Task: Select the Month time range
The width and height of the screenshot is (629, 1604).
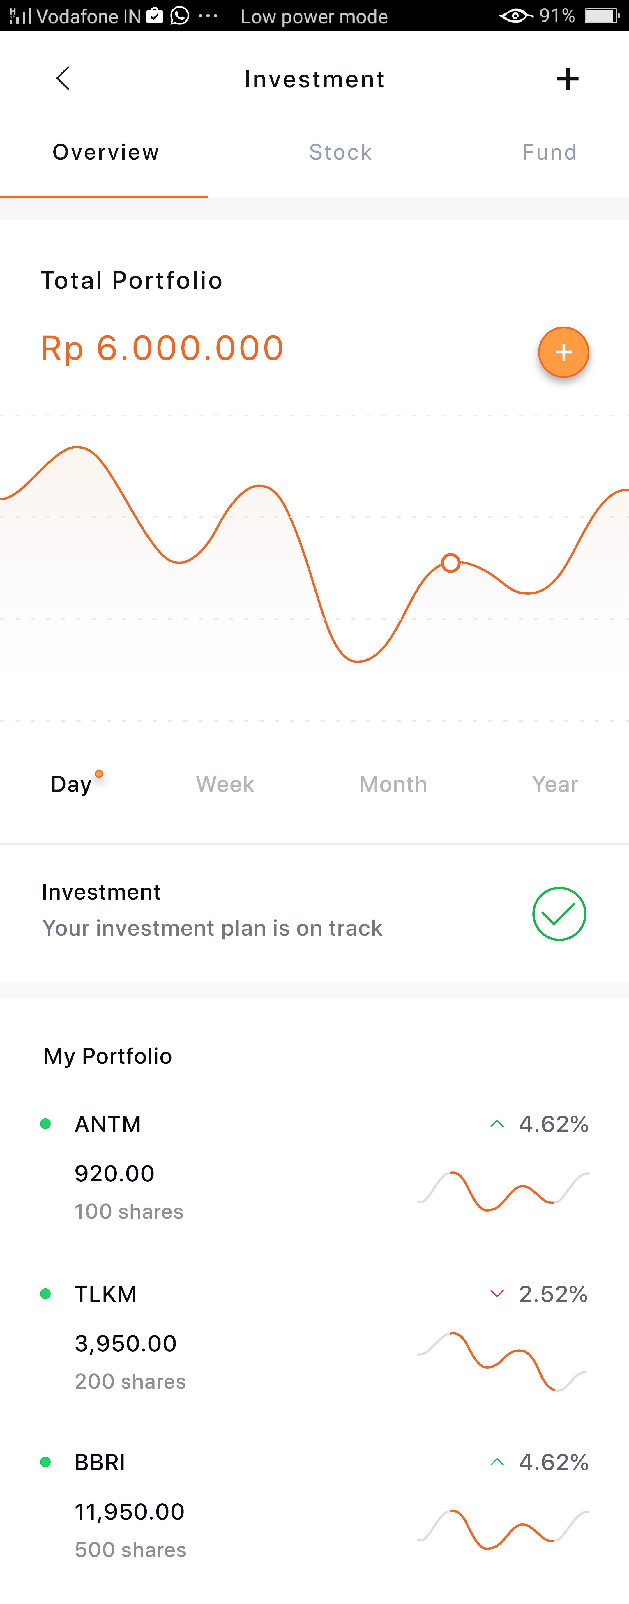Action: coord(393,784)
